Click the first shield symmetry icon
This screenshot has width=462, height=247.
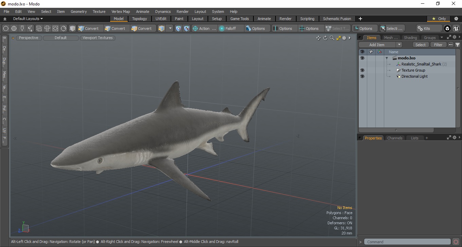(x=178, y=28)
